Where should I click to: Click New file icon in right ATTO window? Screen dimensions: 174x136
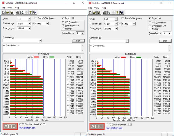(x=90, y=12)
